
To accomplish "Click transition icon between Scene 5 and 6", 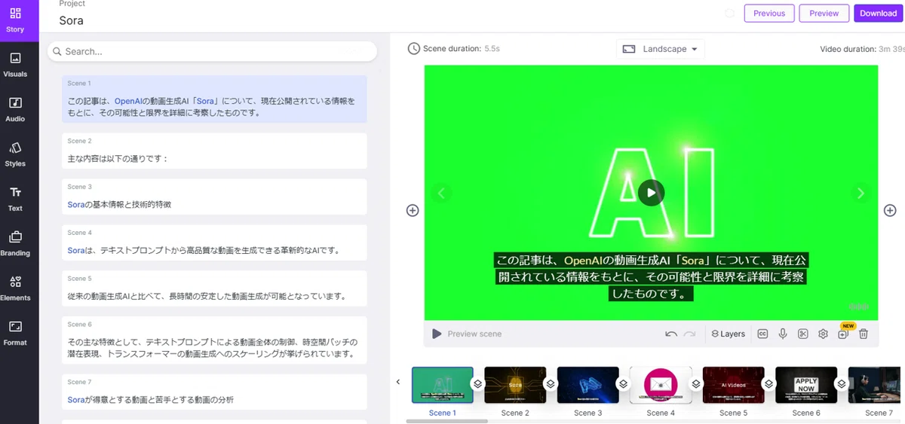I will coord(769,384).
